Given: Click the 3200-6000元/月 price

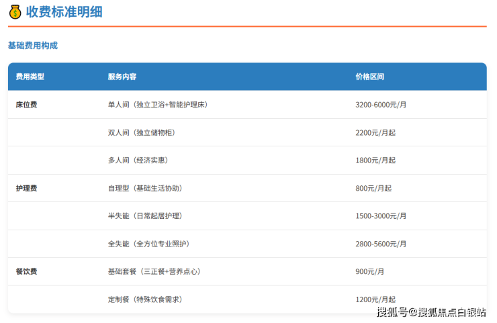Looking at the screenshot, I should [381, 105].
